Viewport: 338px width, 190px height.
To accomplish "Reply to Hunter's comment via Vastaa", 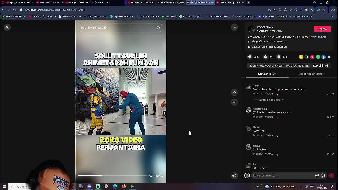I will (269, 94).
